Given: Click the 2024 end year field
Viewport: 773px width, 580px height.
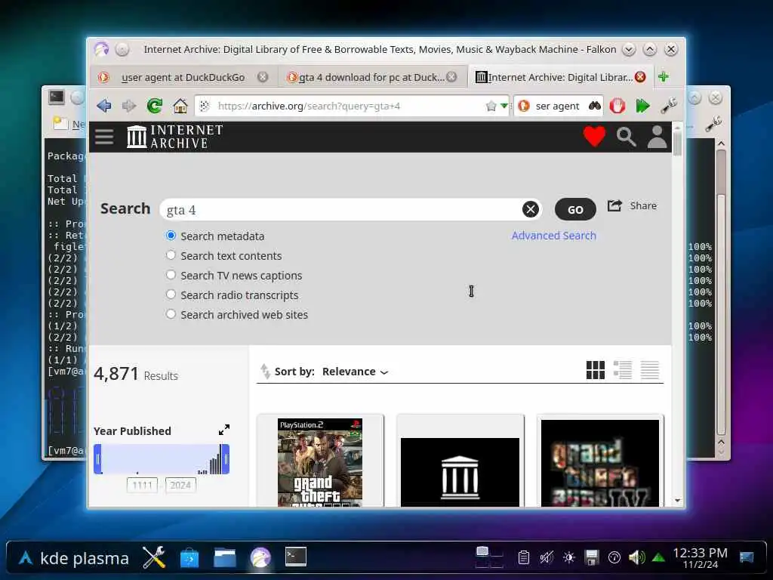Looking at the screenshot, I should (x=180, y=486).
